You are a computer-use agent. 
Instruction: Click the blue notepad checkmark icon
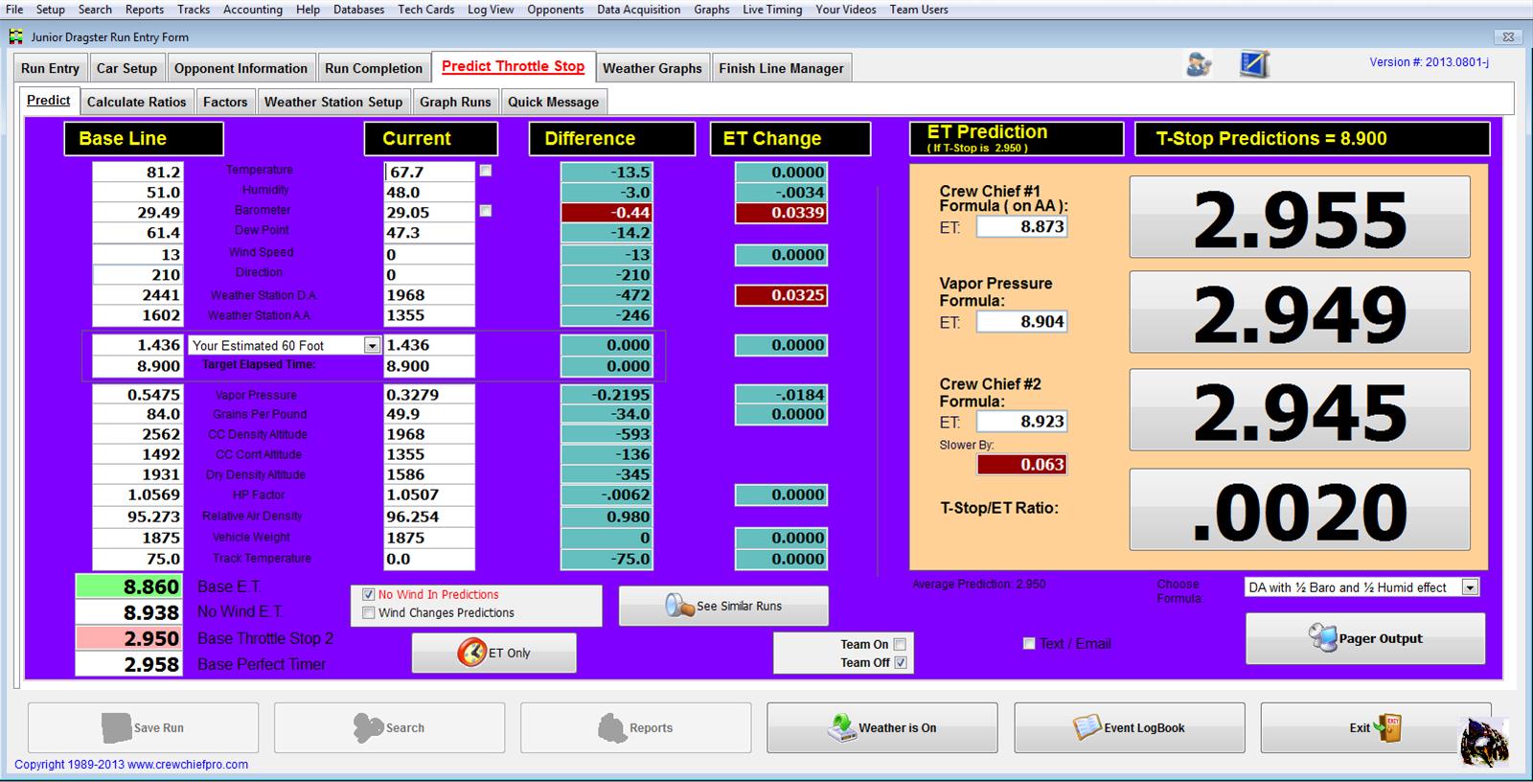coord(1253,64)
